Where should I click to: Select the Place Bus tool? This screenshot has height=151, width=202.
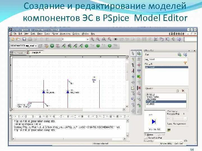coord(133,65)
